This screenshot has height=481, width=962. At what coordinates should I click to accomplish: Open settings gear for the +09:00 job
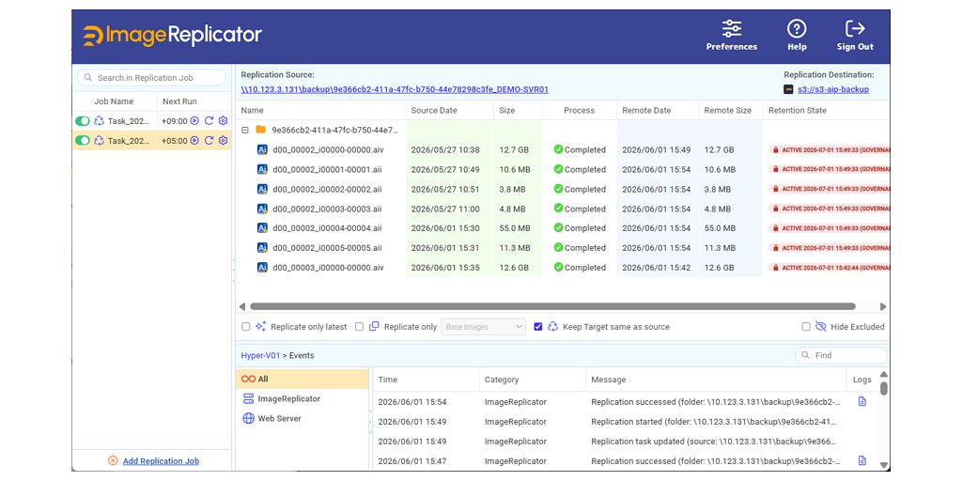click(x=223, y=121)
